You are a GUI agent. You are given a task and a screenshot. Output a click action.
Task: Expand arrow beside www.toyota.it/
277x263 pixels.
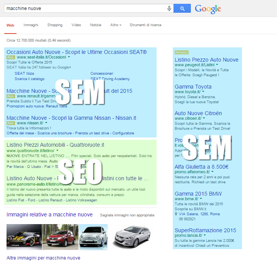(x=203, y=91)
